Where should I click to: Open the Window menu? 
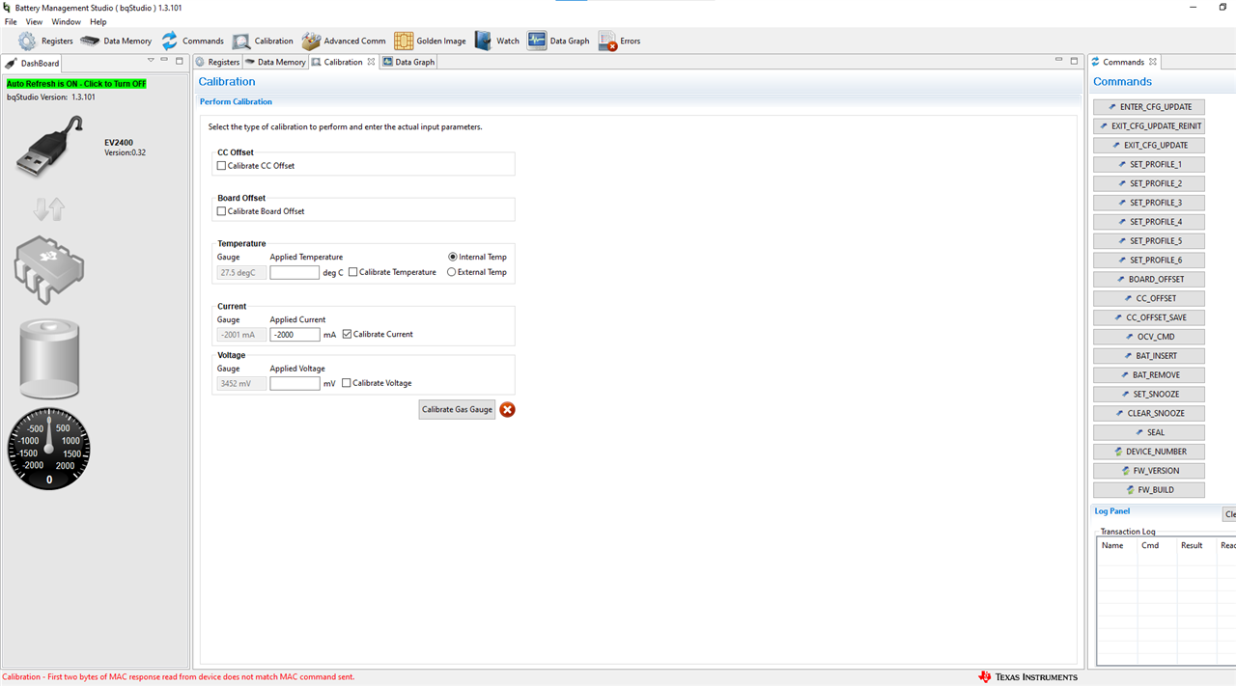(x=66, y=21)
